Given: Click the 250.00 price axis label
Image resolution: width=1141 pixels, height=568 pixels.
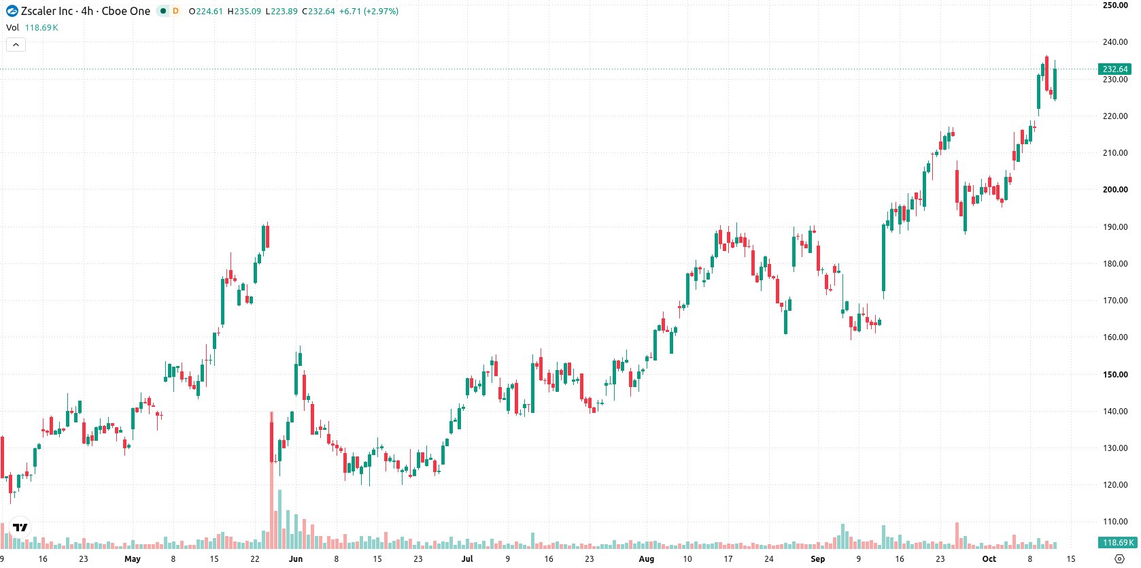Looking at the screenshot, I should [x=1115, y=5].
